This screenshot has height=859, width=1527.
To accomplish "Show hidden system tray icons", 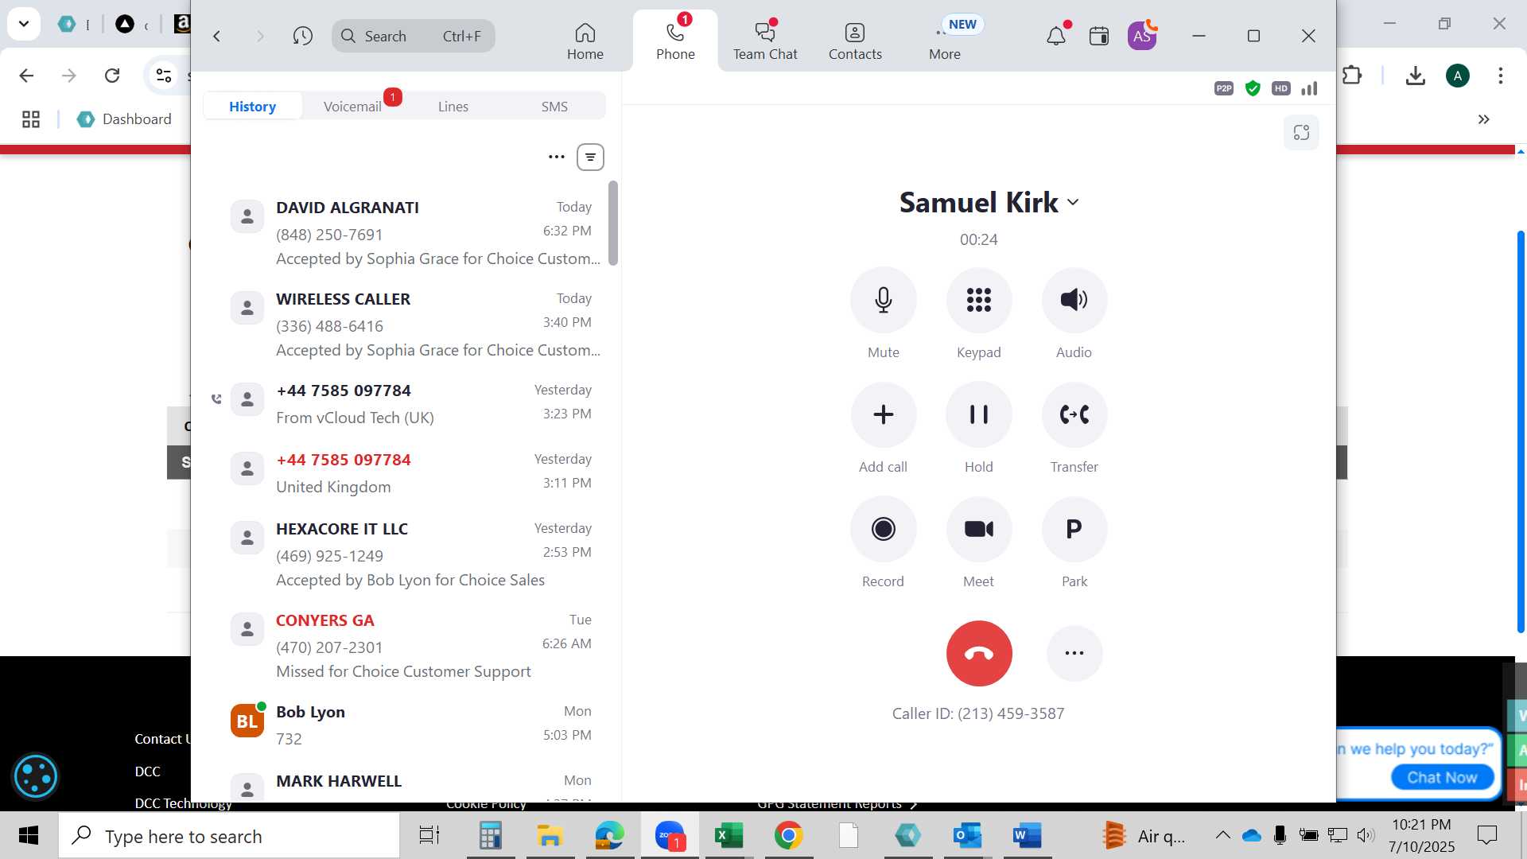I will [1222, 835].
